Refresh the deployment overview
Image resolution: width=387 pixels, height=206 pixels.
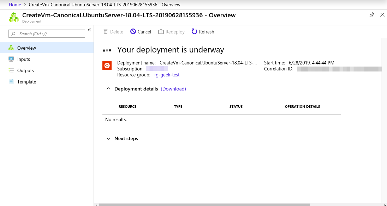pos(203,31)
